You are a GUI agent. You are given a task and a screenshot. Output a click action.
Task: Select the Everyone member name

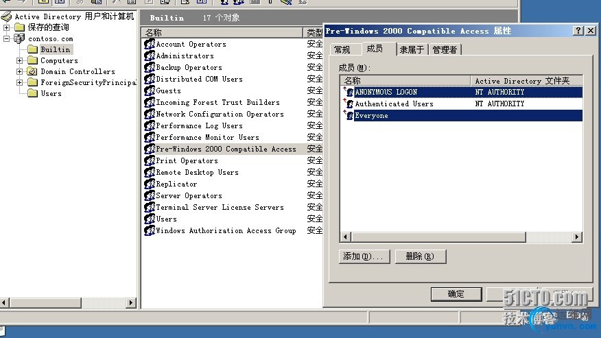point(371,116)
